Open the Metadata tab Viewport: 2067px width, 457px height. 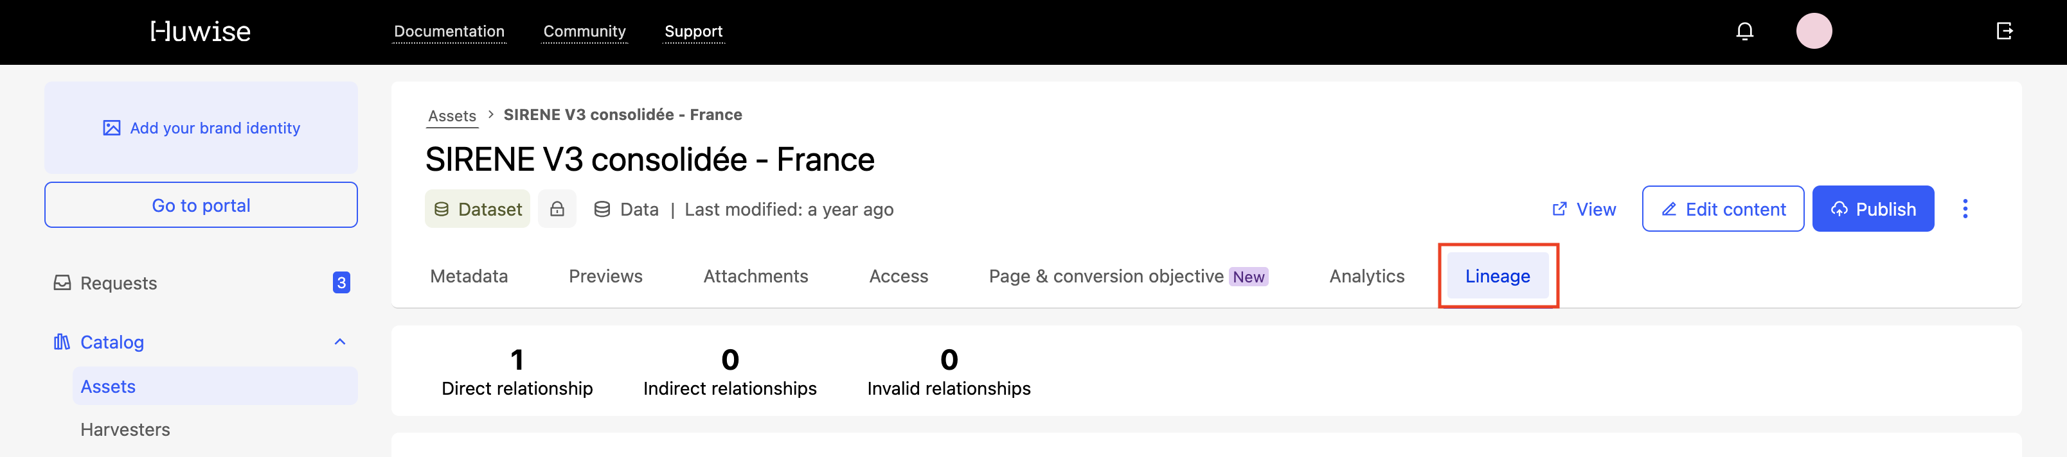(x=469, y=277)
